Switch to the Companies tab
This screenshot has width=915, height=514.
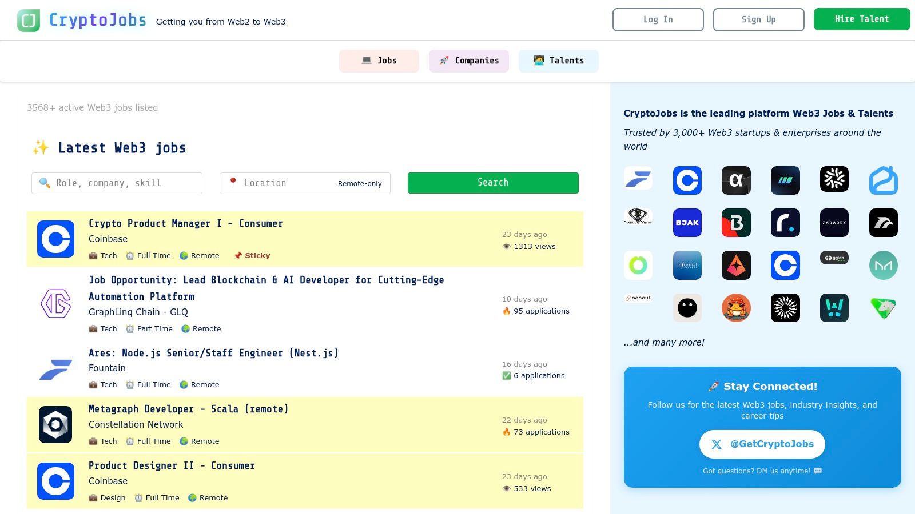click(469, 61)
